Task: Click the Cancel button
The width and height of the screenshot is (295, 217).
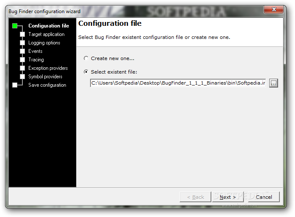Action: (264, 197)
